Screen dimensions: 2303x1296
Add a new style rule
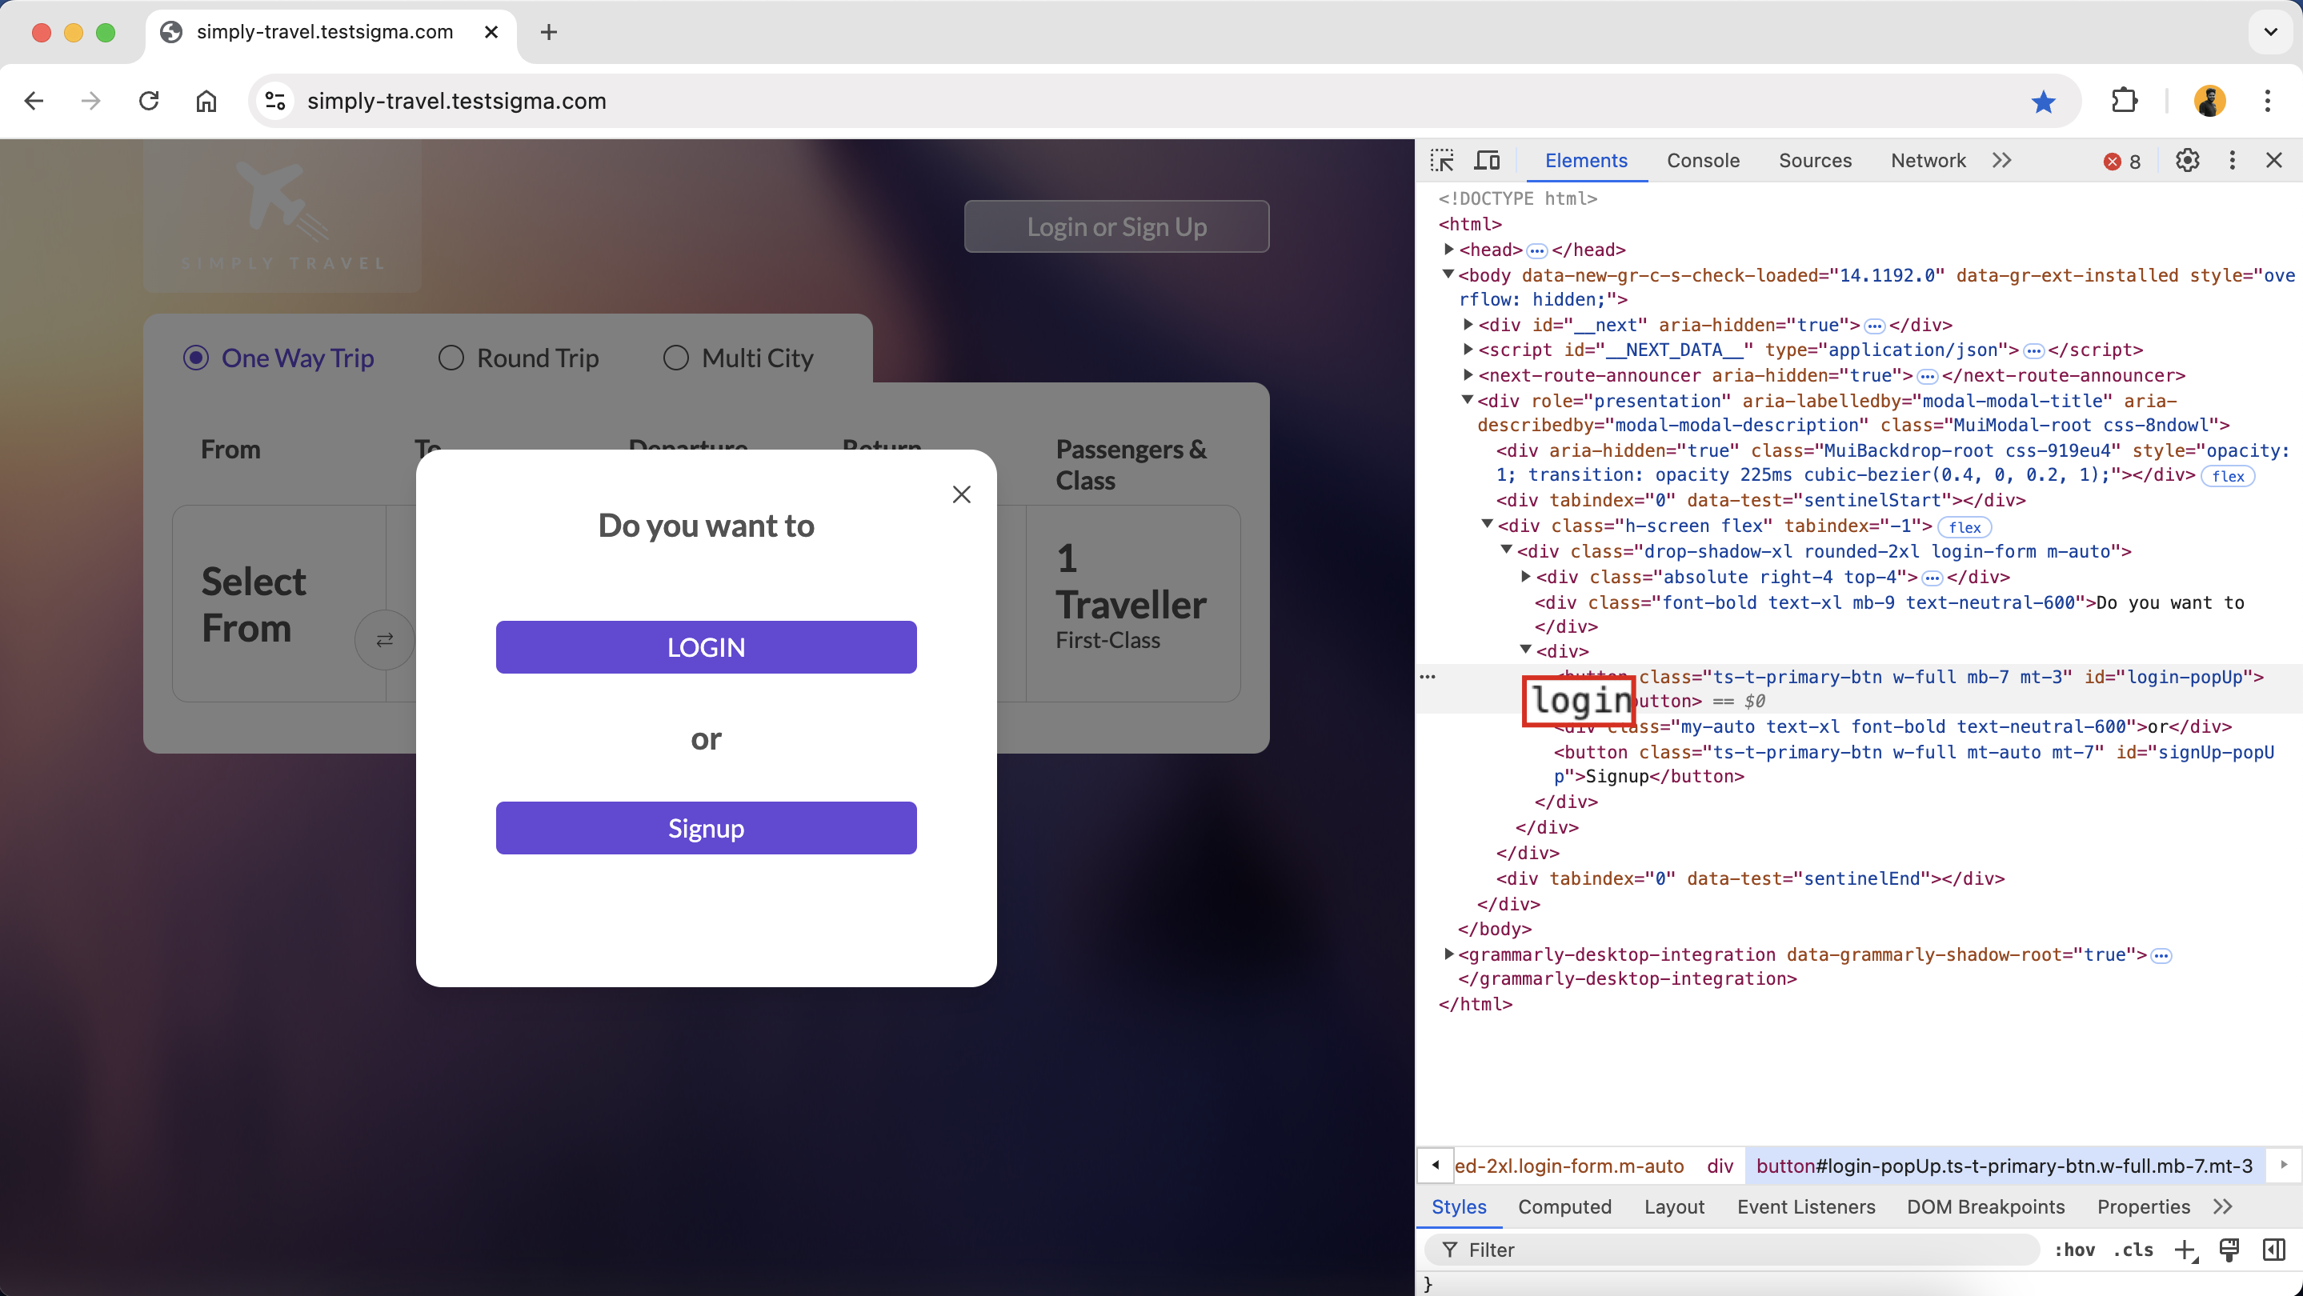point(2185,1250)
